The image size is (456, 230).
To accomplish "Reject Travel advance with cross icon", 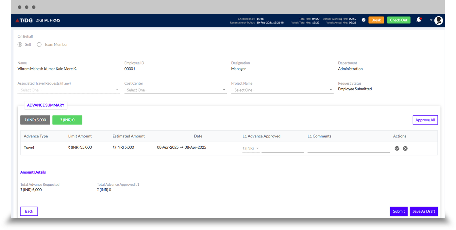I will coord(405,149).
